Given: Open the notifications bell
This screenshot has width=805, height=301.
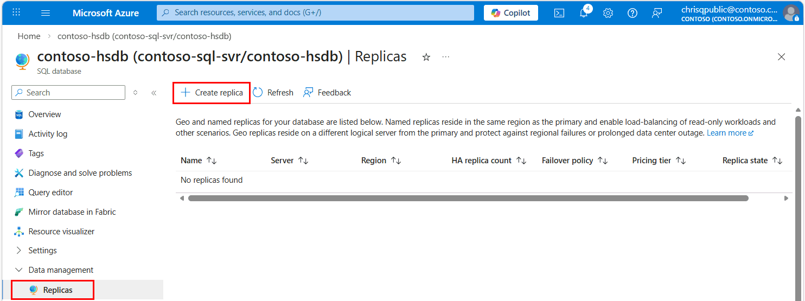Looking at the screenshot, I should [584, 13].
